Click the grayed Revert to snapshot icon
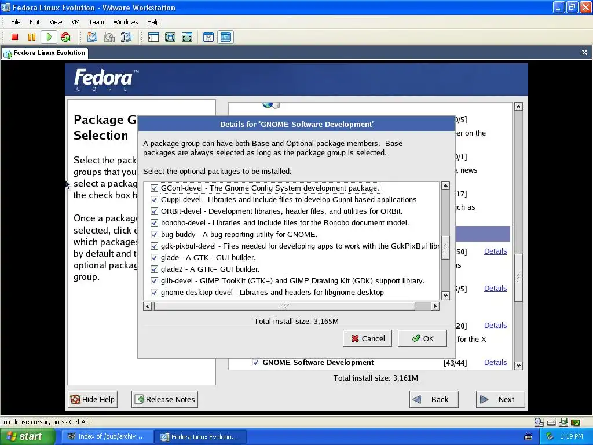Screen dimensions: 593x445 (109, 37)
